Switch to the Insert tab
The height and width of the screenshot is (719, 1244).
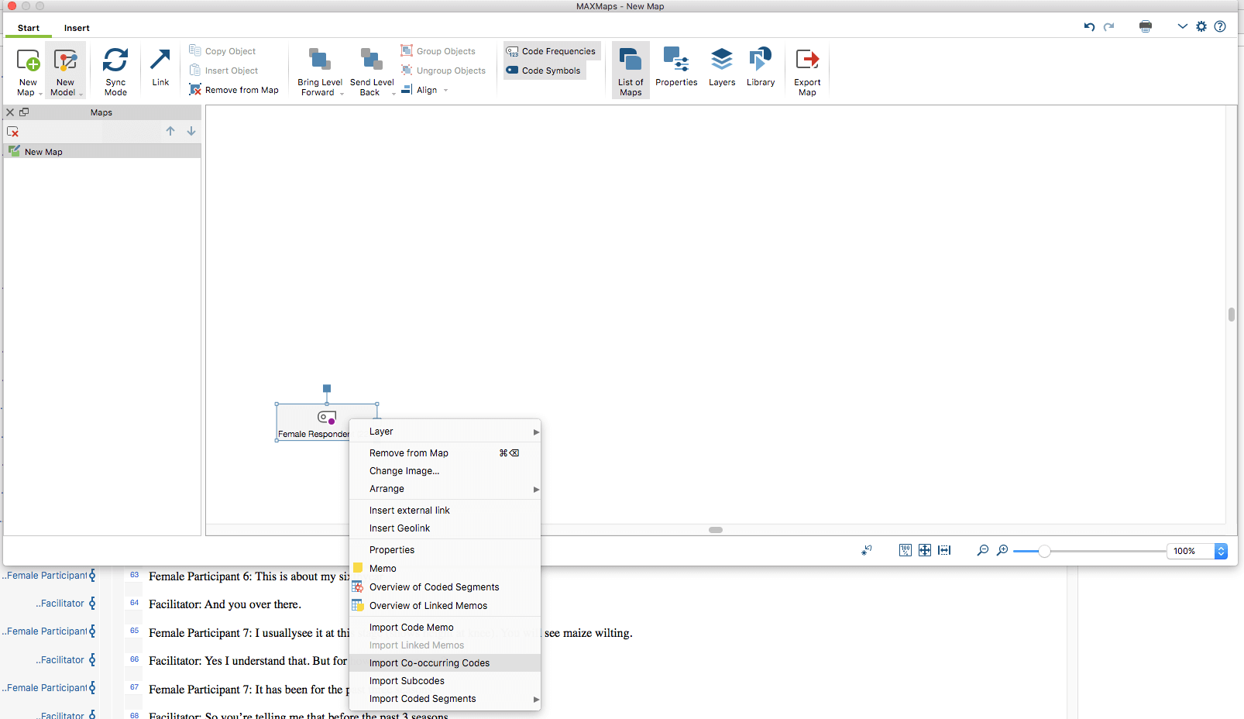click(77, 28)
